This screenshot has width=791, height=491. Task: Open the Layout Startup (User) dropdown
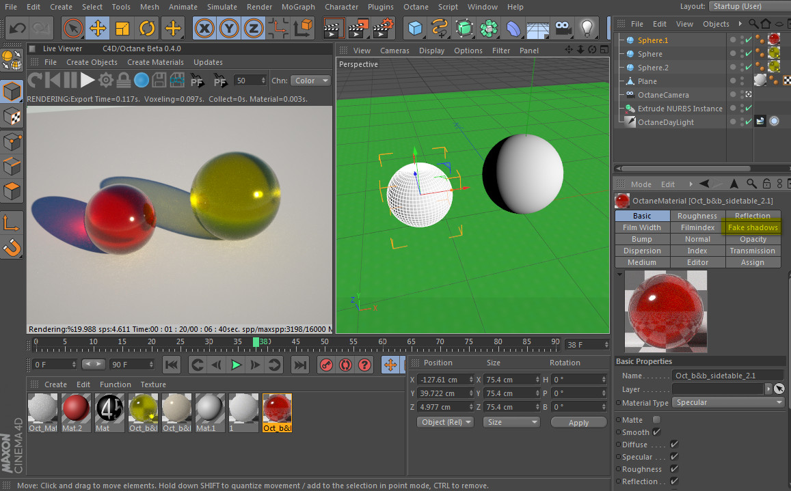(x=749, y=6)
